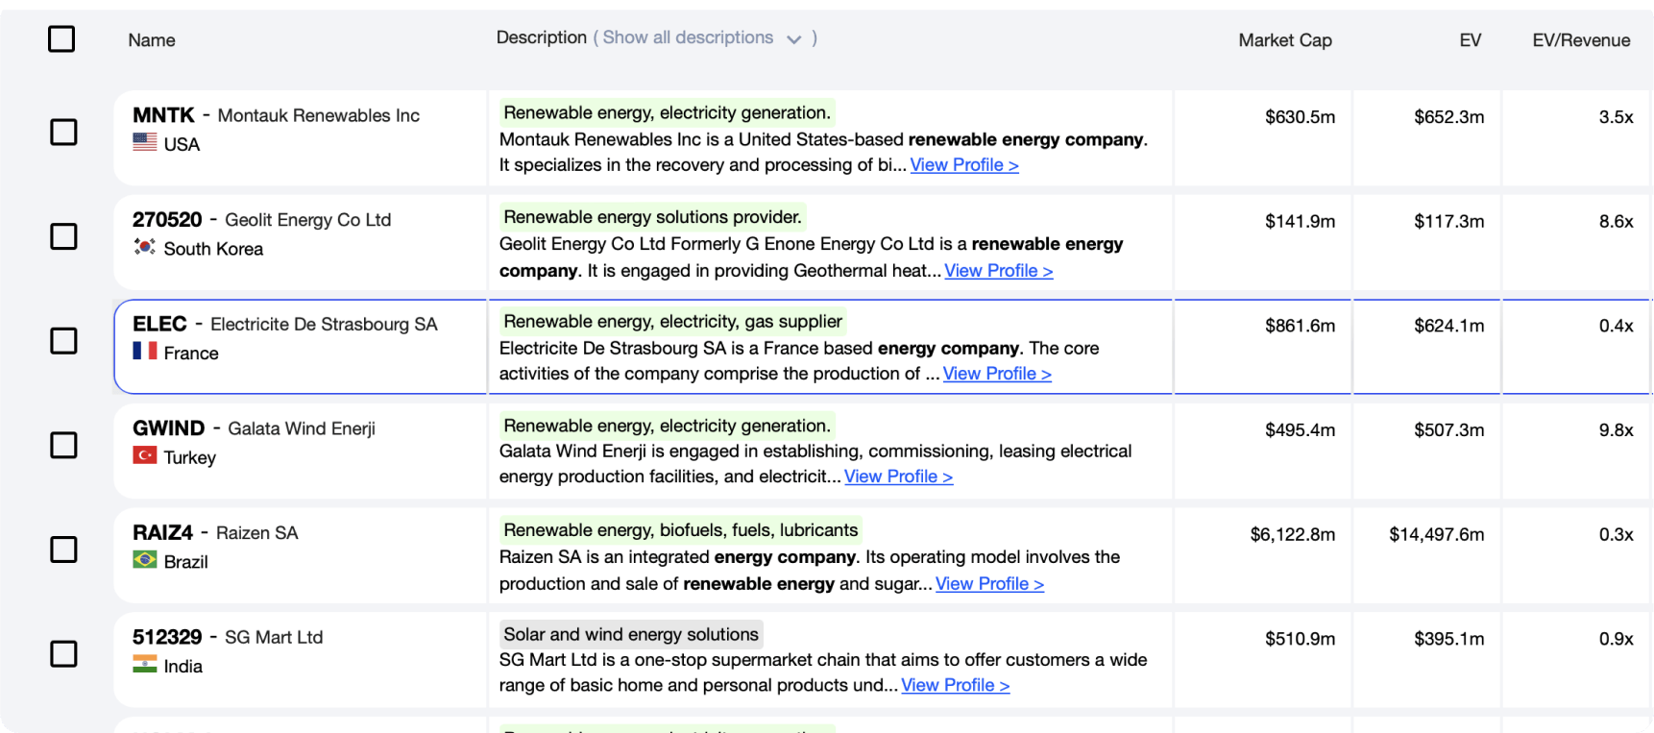Viewport: 1654px width, 733px height.
Task: Sort by the Market Cap column header
Action: 1284,40
